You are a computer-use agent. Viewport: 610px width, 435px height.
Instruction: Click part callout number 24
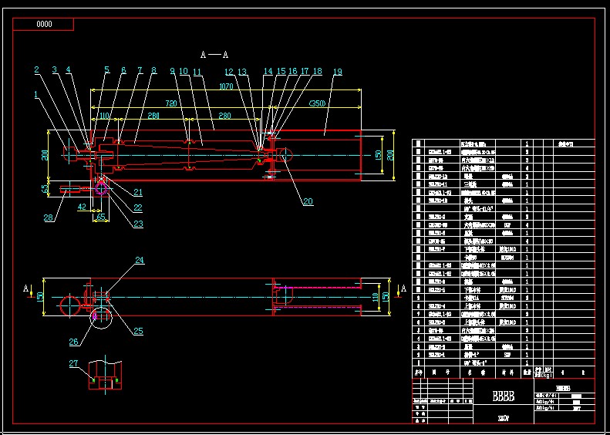tap(140, 261)
